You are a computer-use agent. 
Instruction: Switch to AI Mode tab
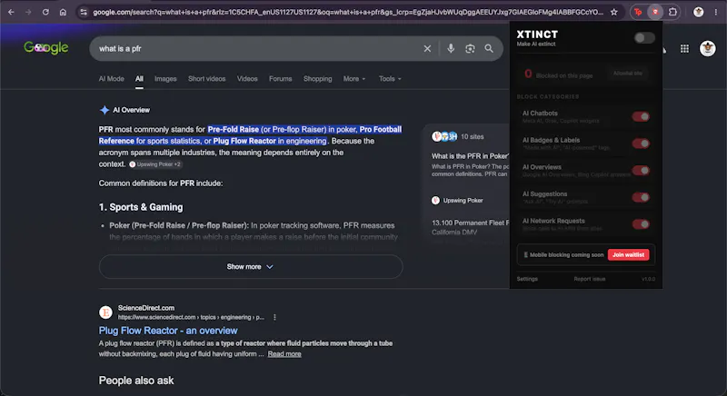[111, 79]
